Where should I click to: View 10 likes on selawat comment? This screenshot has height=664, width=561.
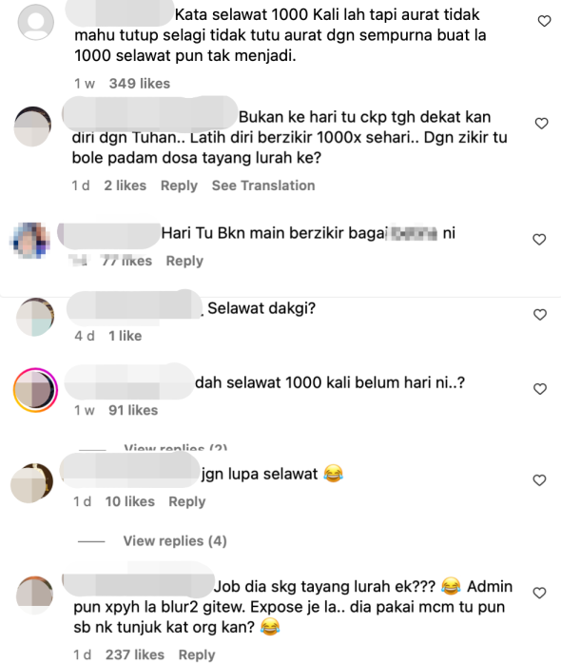click(x=130, y=501)
